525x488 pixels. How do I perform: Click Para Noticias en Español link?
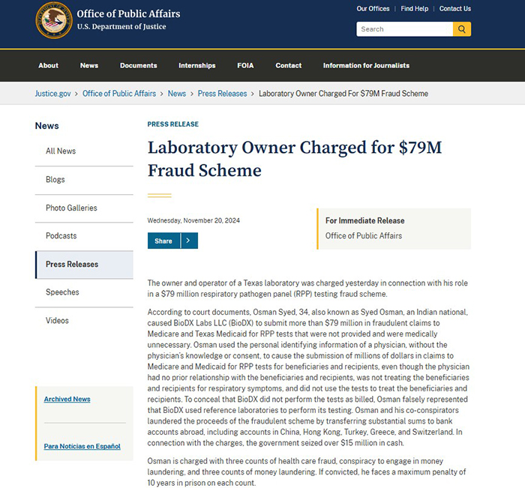pyautogui.click(x=82, y=446)
